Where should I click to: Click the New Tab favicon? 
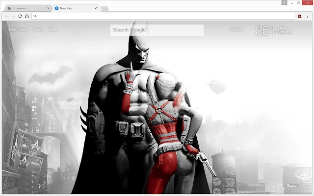click(x=57, y=8)
